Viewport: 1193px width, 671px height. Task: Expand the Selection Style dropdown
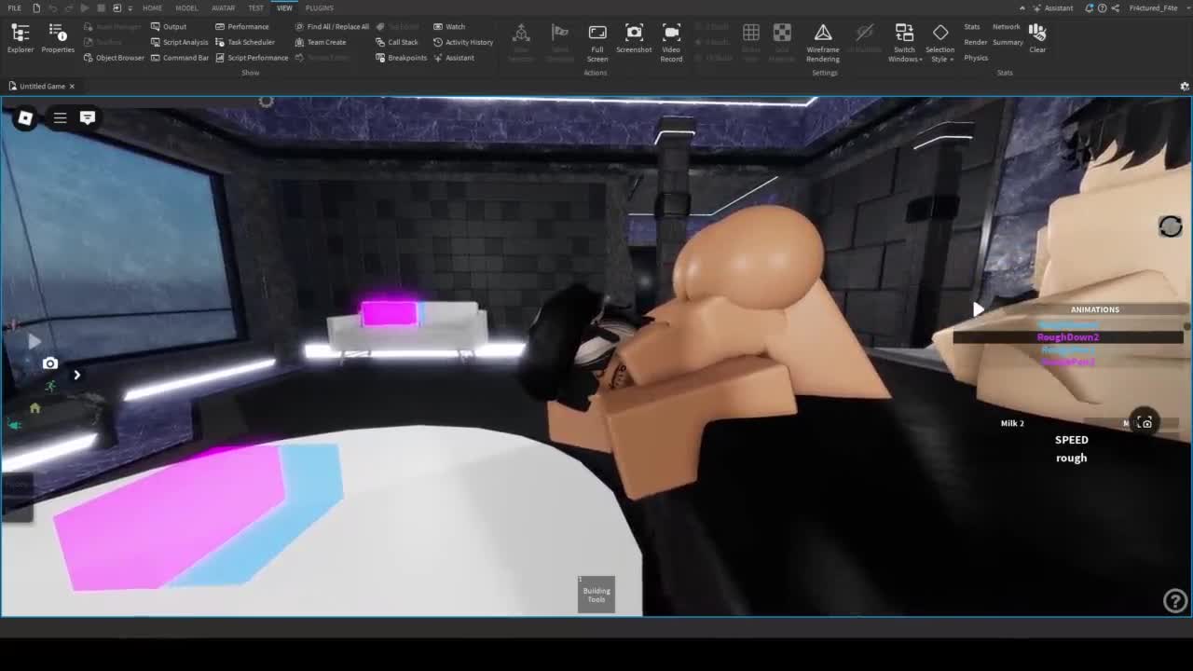pyautogui.click(x=939, y=43)
